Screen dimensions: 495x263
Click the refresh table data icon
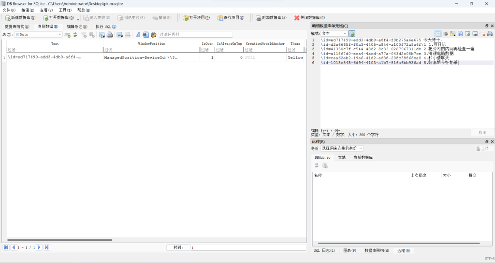point(75,35)
